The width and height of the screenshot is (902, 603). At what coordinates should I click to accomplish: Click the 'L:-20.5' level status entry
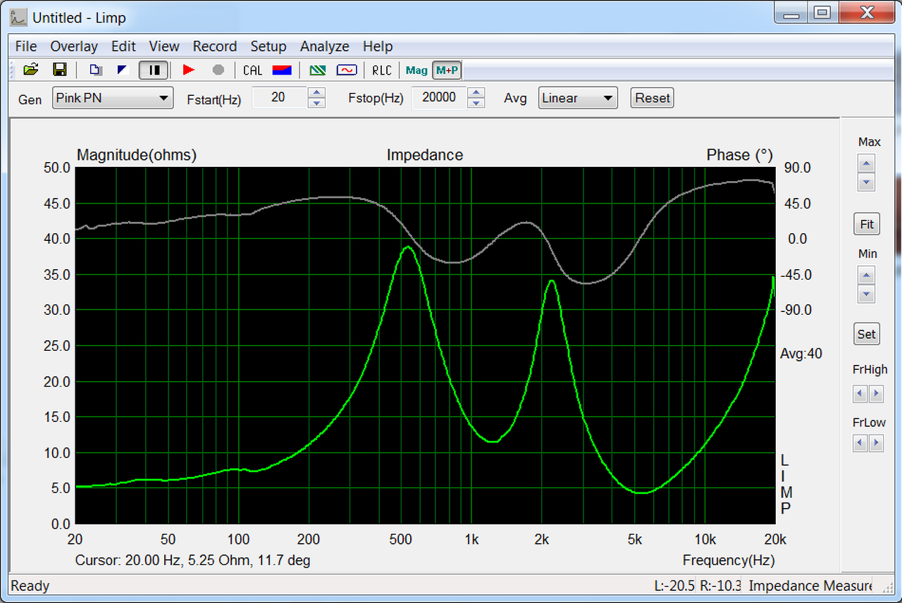(x=674, y=586)
